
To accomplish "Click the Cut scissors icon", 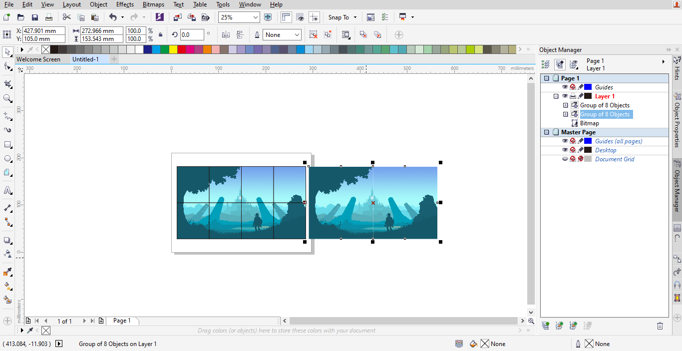I will pyautogui.click(x=66, y=17).
